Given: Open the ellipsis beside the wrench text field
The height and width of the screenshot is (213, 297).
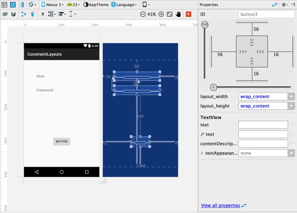Looking at the screenshot, I should click(x=291, y=134).
